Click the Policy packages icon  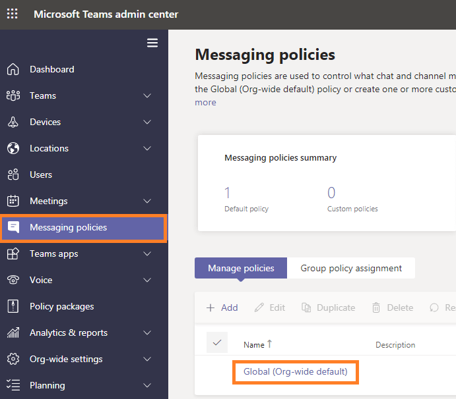pyautogui.click(x=13, y=306)
